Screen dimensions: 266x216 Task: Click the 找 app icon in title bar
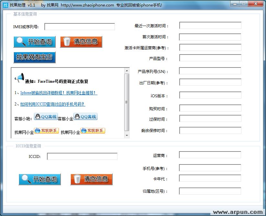tap(6, 5)
